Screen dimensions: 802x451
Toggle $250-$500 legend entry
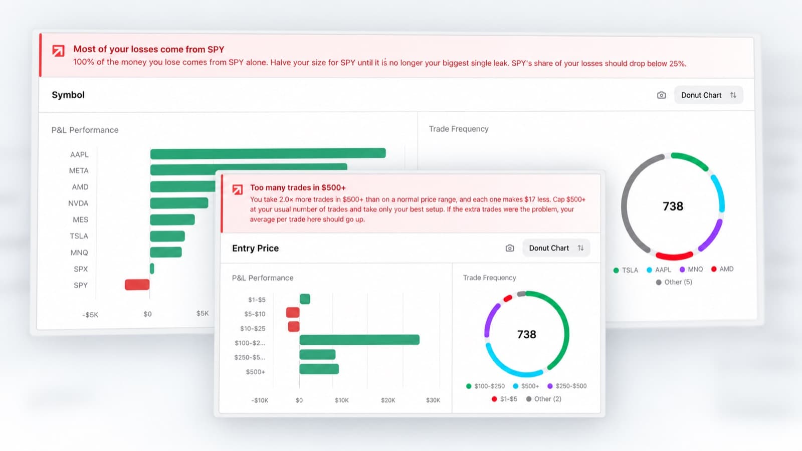[x=567, y=386]
